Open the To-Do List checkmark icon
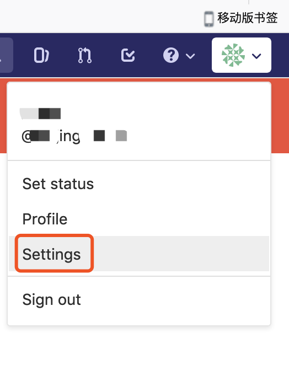 [x=128, y=55]
